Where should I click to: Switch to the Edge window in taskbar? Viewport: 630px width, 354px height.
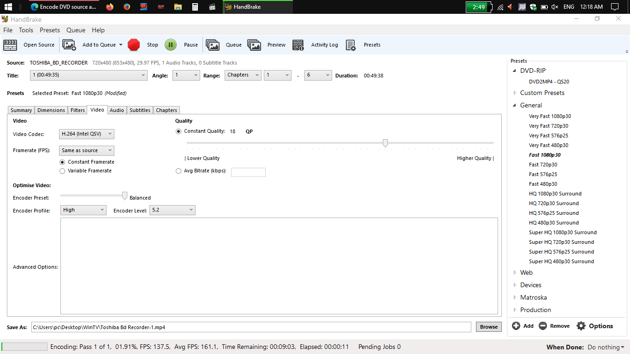click(x=63, y=7)
